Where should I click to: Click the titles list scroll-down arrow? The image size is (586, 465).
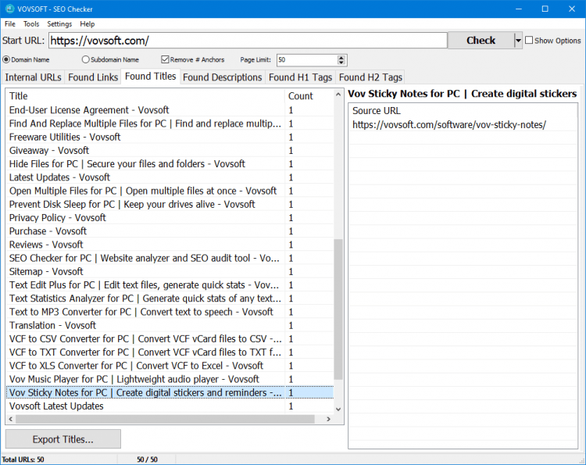338,410
